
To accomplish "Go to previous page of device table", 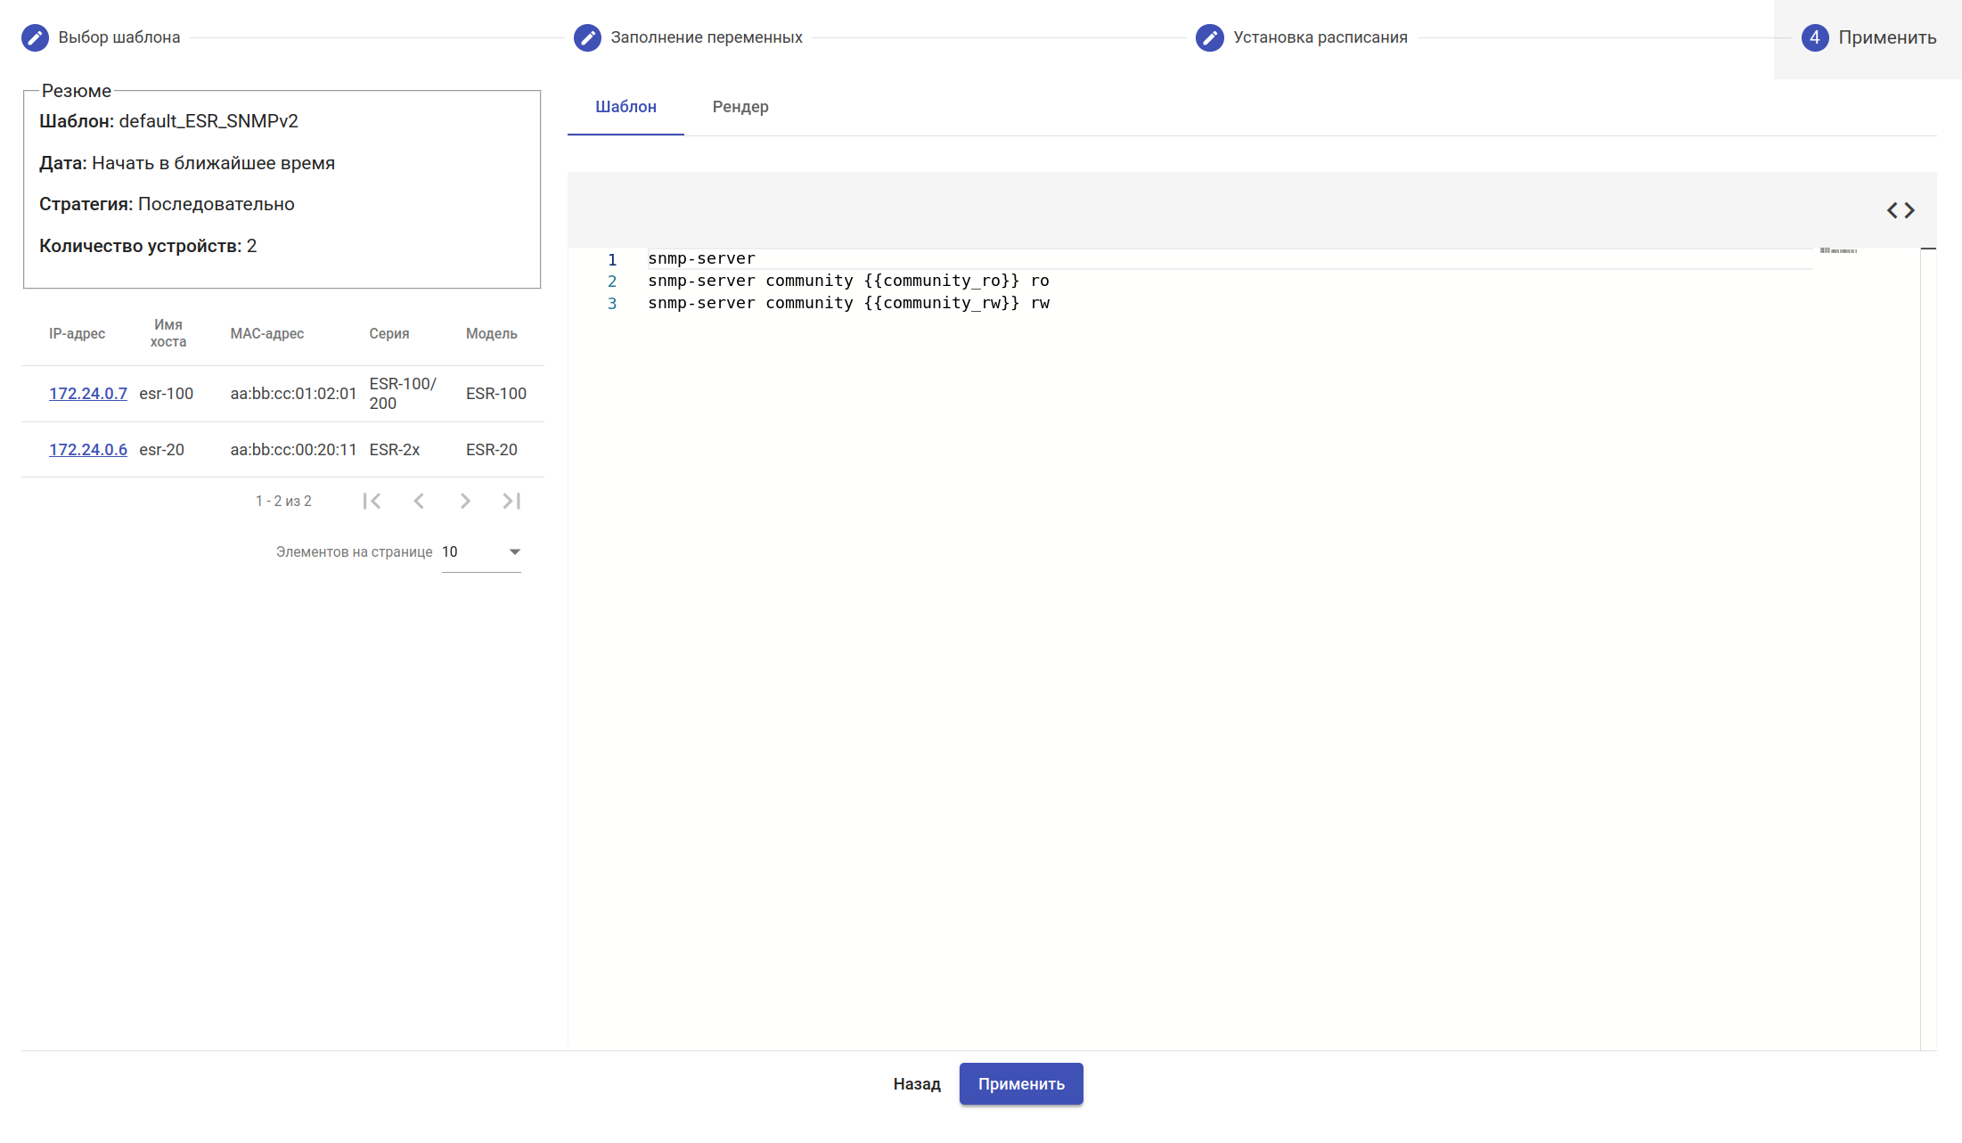I will pos(419,501).
